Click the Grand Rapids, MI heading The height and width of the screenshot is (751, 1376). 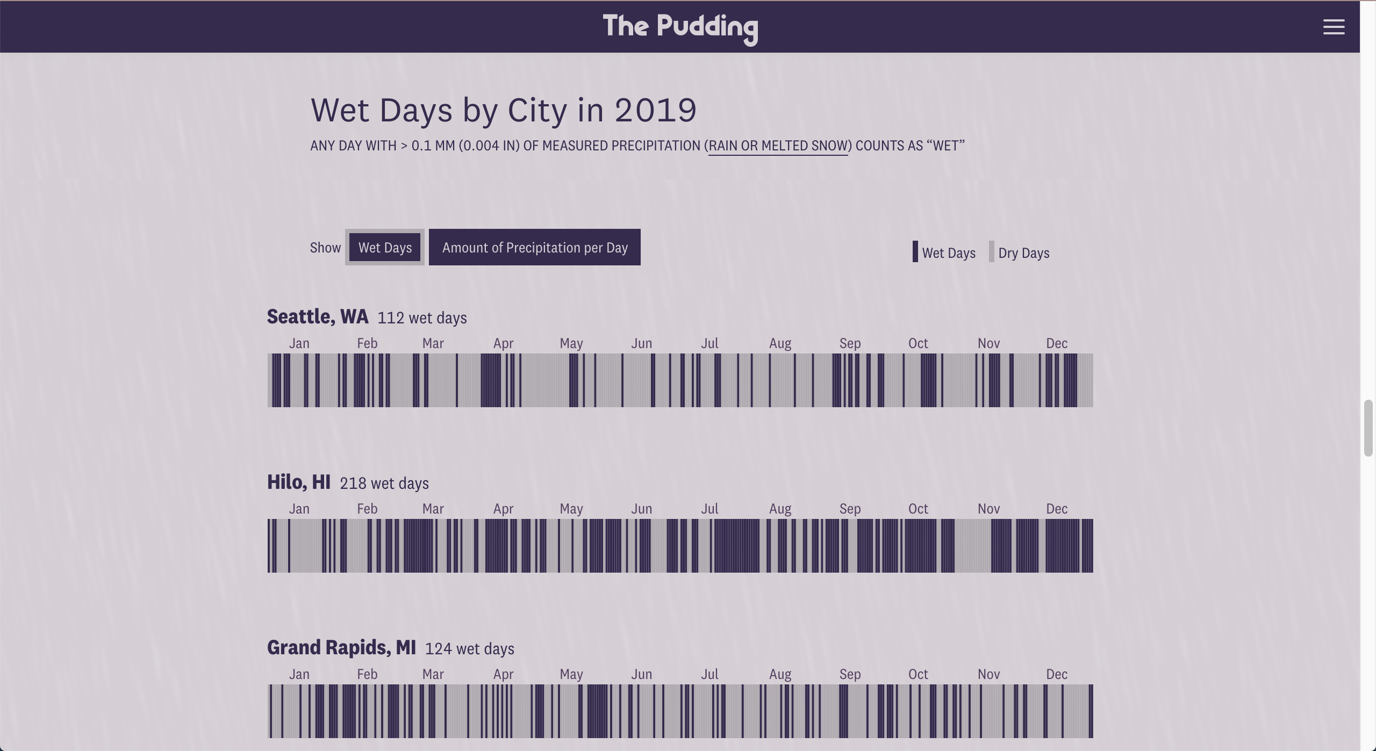pos(341,647)
